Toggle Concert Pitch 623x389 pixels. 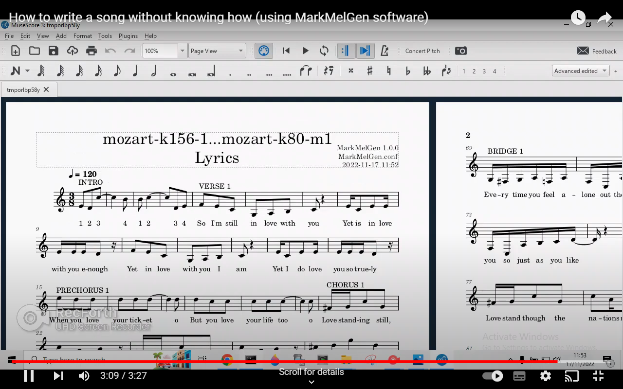[x=422, y=51]
